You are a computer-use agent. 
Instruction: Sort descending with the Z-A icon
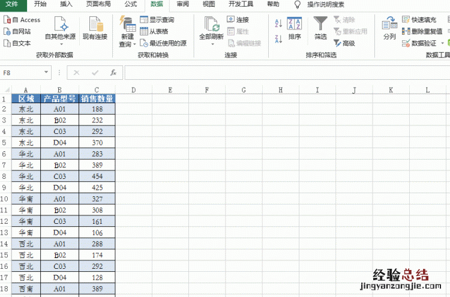[x=278, y=38]
